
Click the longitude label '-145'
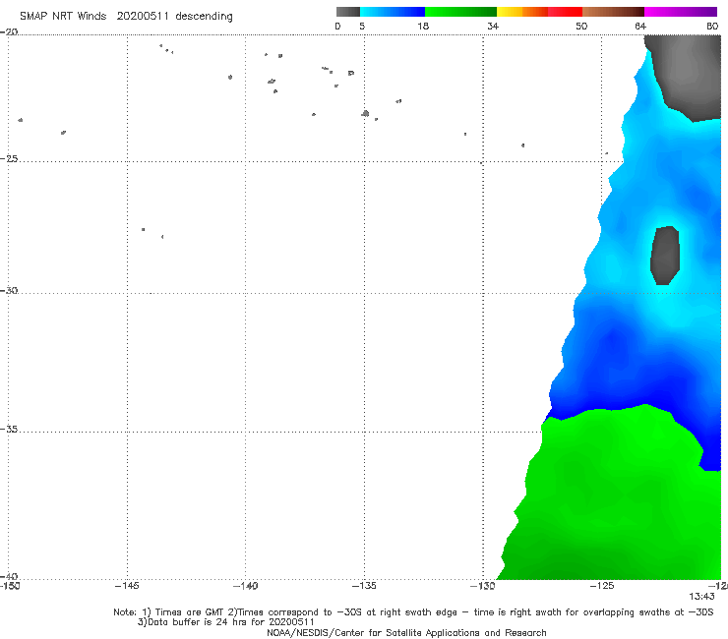tap(127, 586)
